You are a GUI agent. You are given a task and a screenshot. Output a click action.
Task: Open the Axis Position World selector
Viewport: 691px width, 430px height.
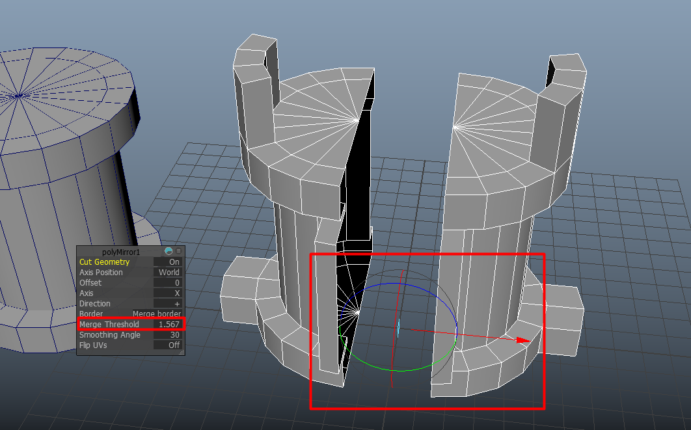point(168,272)
